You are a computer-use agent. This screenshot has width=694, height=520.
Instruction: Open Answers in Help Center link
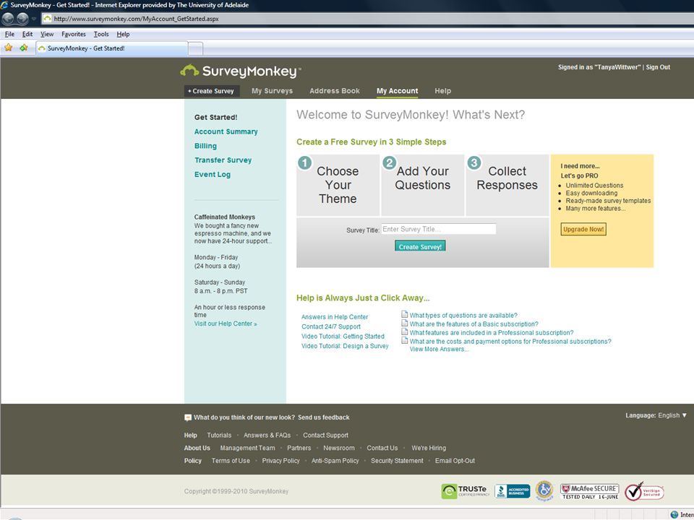point(335,317)
